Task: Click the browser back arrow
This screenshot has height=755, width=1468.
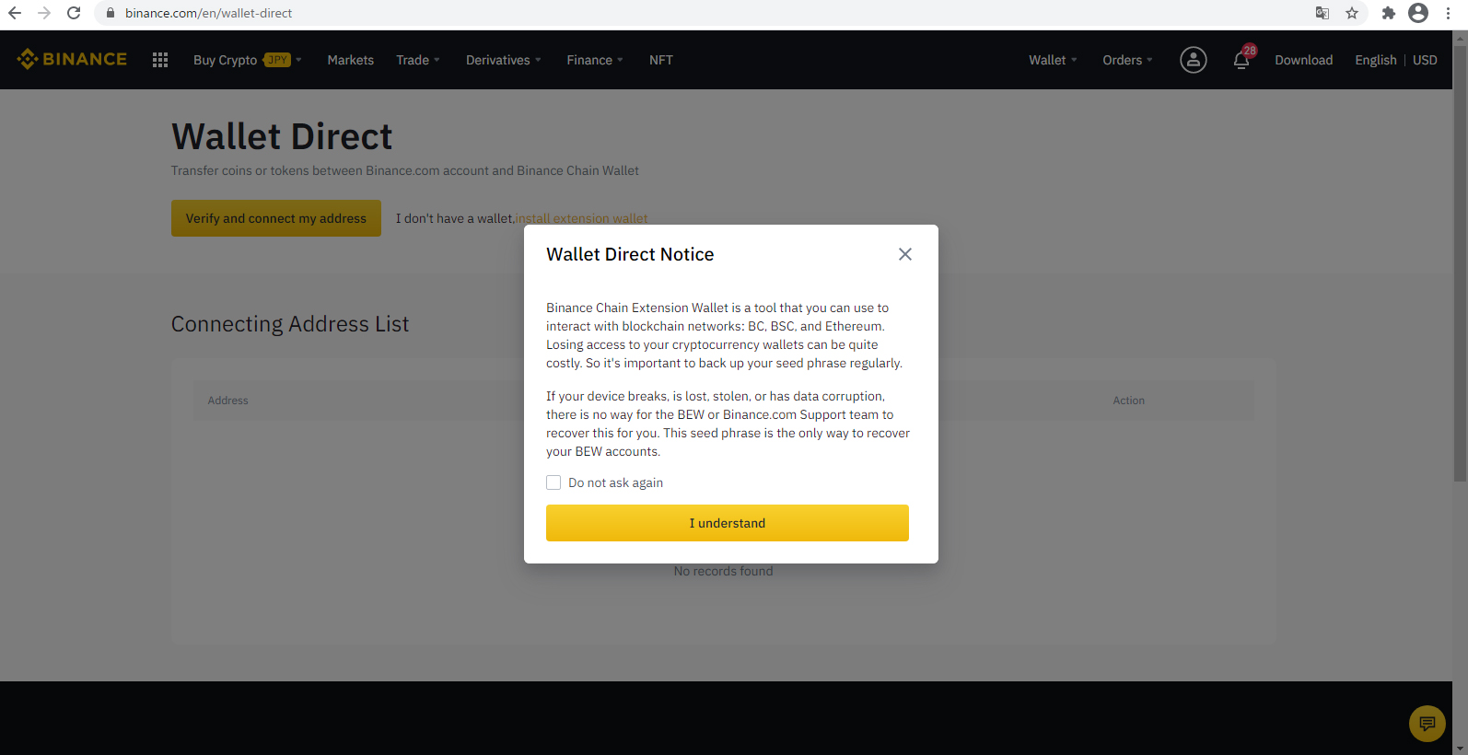Action: point(15,13)
